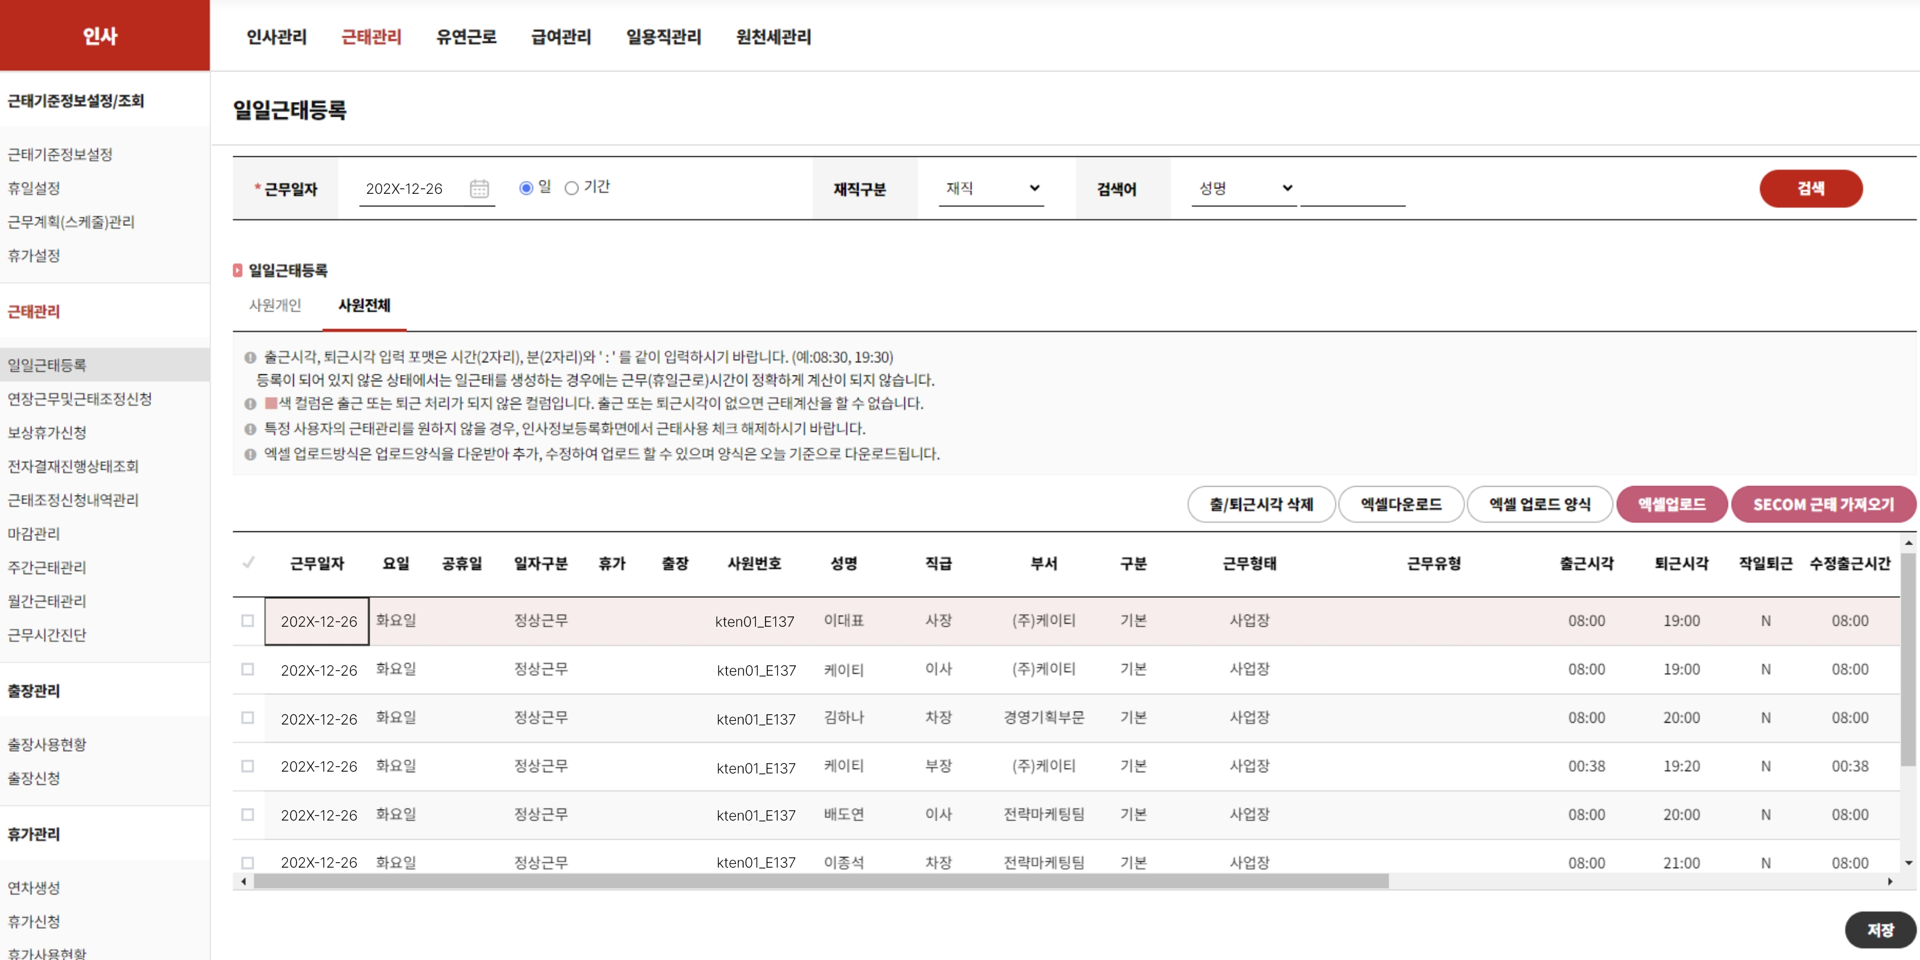
Task: Open 연장근무및근태조정신청 in the sidebar
Action: coord(80,398)
